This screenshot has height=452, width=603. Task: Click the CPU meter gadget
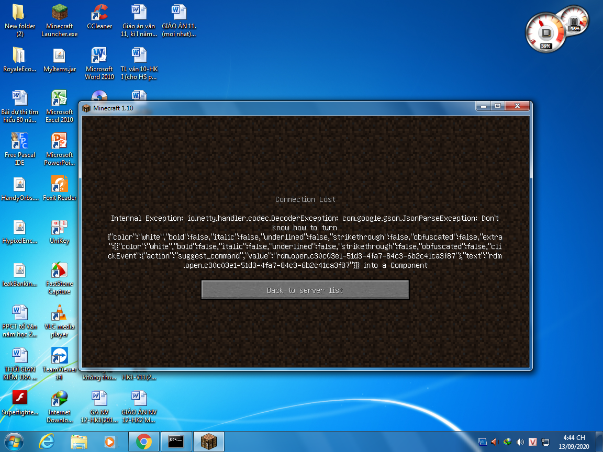point(545,32)
